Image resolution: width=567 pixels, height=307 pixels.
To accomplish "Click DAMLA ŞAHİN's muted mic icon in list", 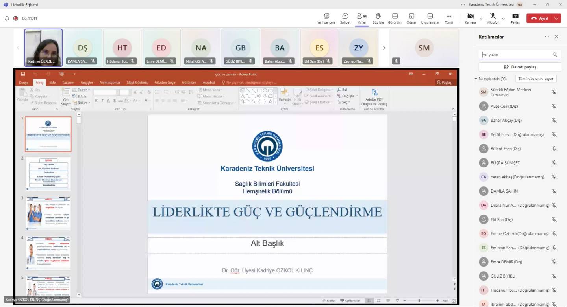I will tap(554, 191).
